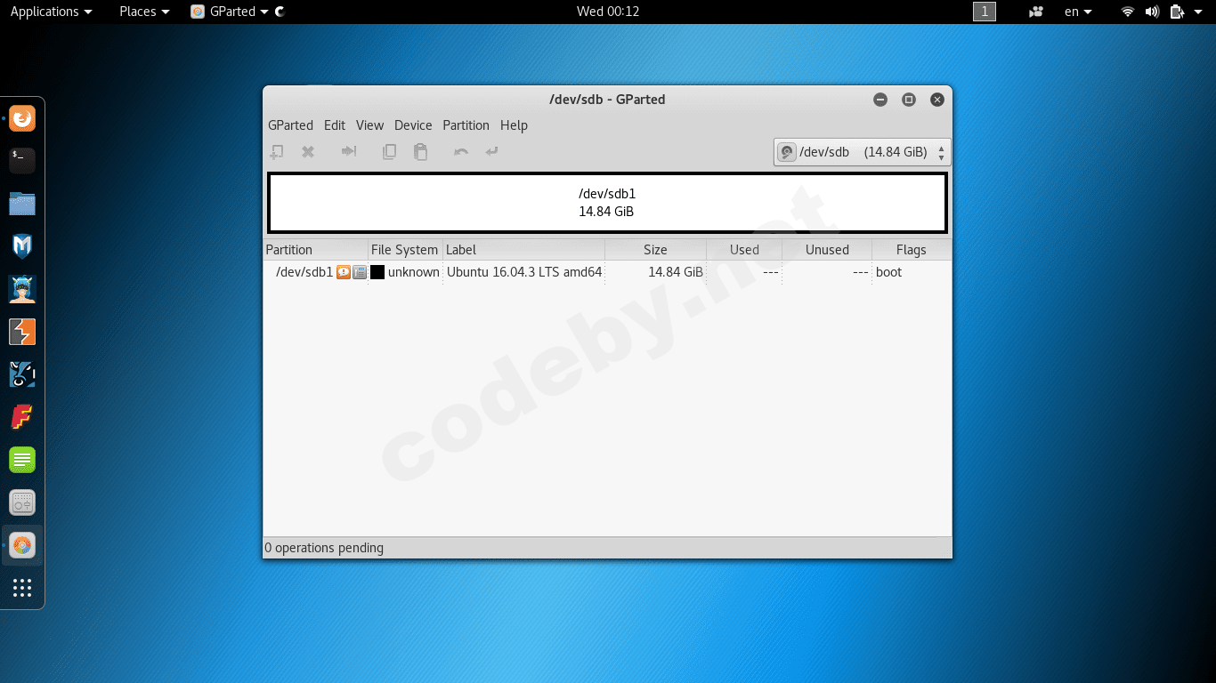Click the Wi-Fi status icon
Viewport: 1216px width, 683px height.
tap(1128, 12)
